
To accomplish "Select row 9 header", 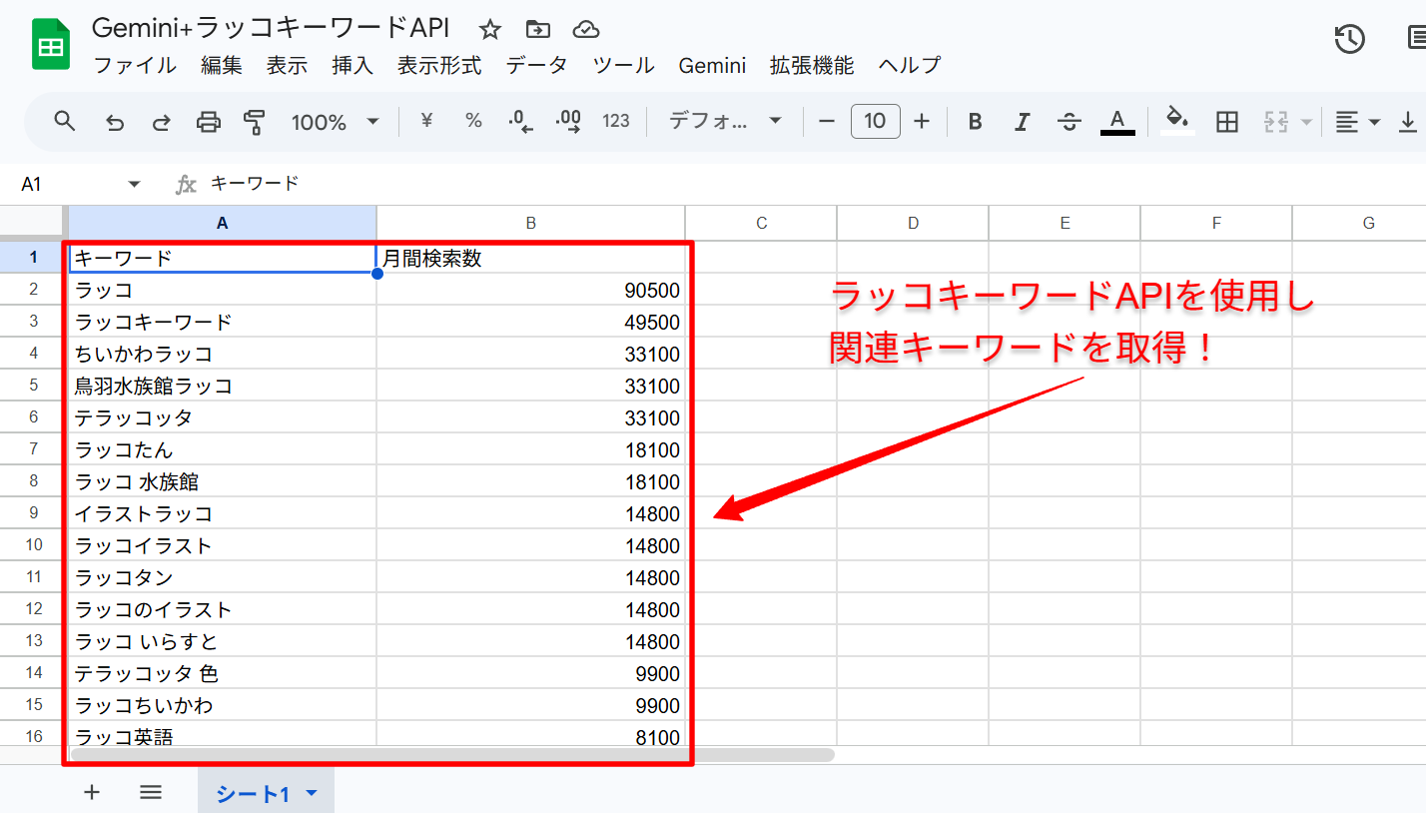I will coord(34,513).
